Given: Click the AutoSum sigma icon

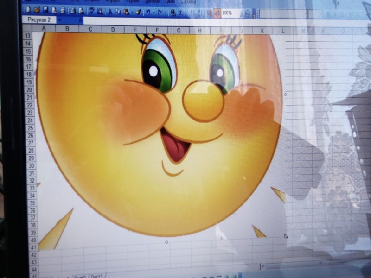Looking at the screenshot, I should point(181,13).
